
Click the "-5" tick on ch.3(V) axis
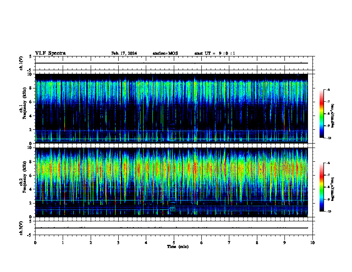(29, 235)
